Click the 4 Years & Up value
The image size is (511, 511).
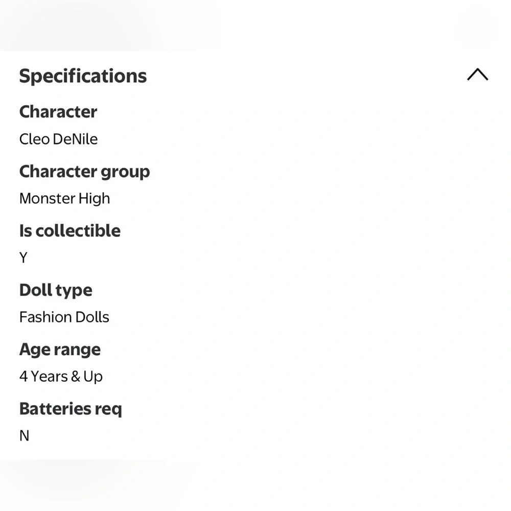(x=61, y=377)
